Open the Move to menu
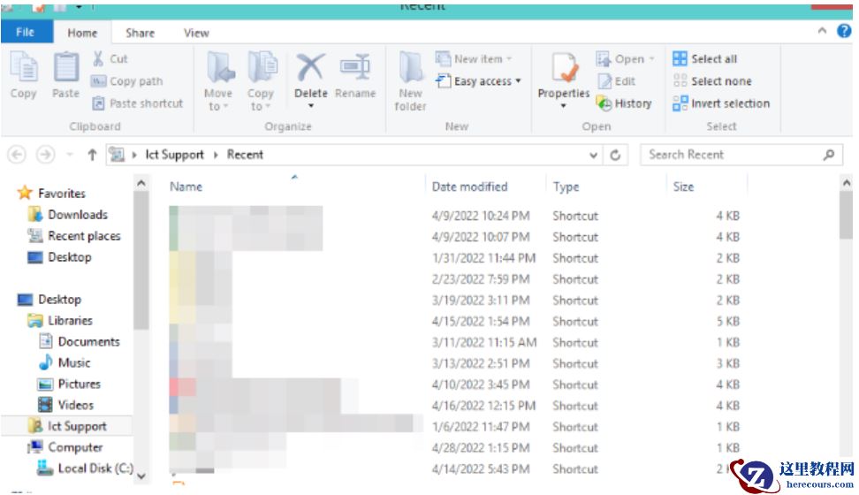 218,81
